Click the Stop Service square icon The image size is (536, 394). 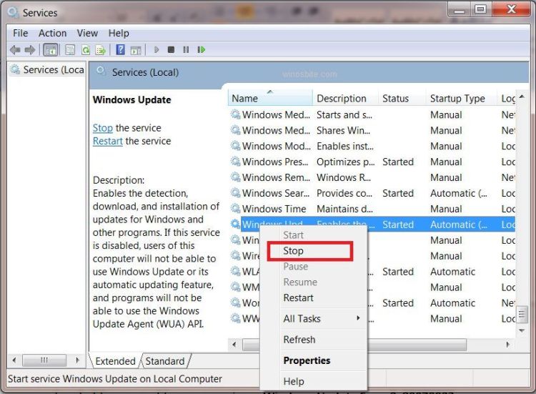point(172,50)
